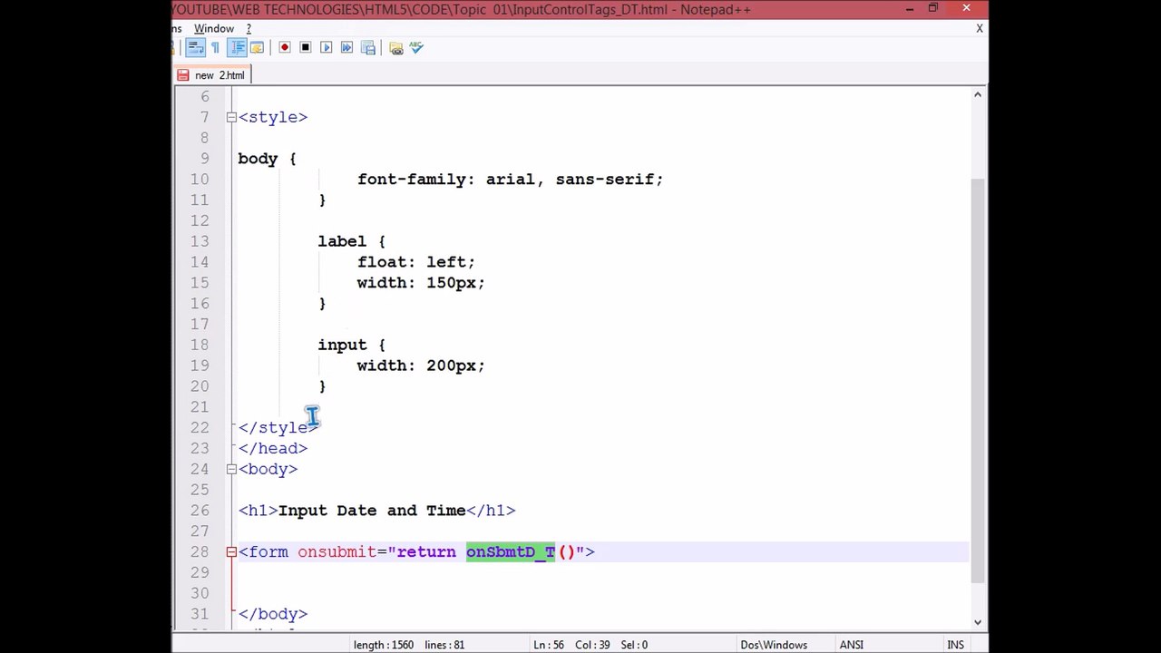1161x653 pixels.
Task: Restore down the Notepad++ window
Action: [933, 9]
